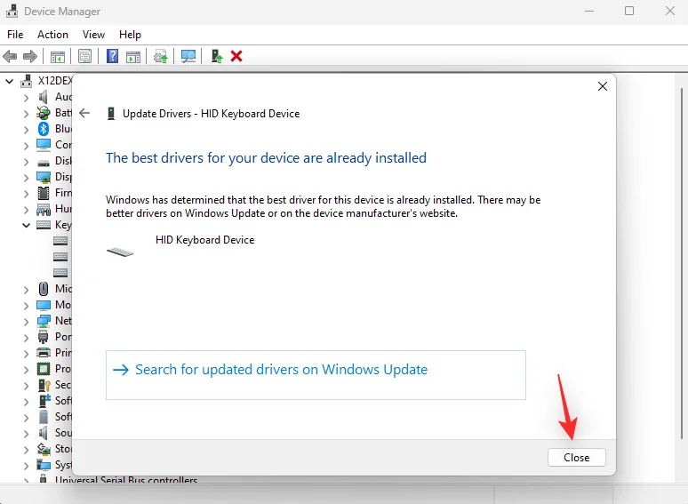The height and width of the screenshot is (504, 688).
Task: Expand the Audio inputs tree node
Action: pyautogui.click(x=26, y=98)
